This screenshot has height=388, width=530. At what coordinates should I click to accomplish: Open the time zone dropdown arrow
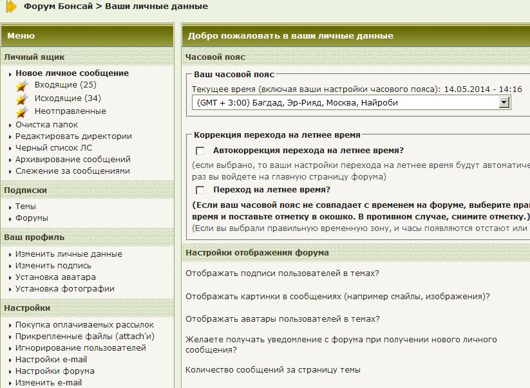504,102
